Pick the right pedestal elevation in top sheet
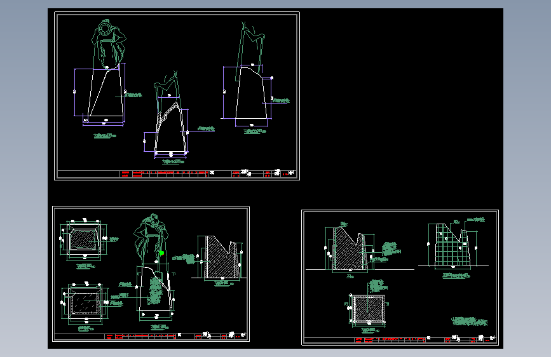 tap(251, 93)
